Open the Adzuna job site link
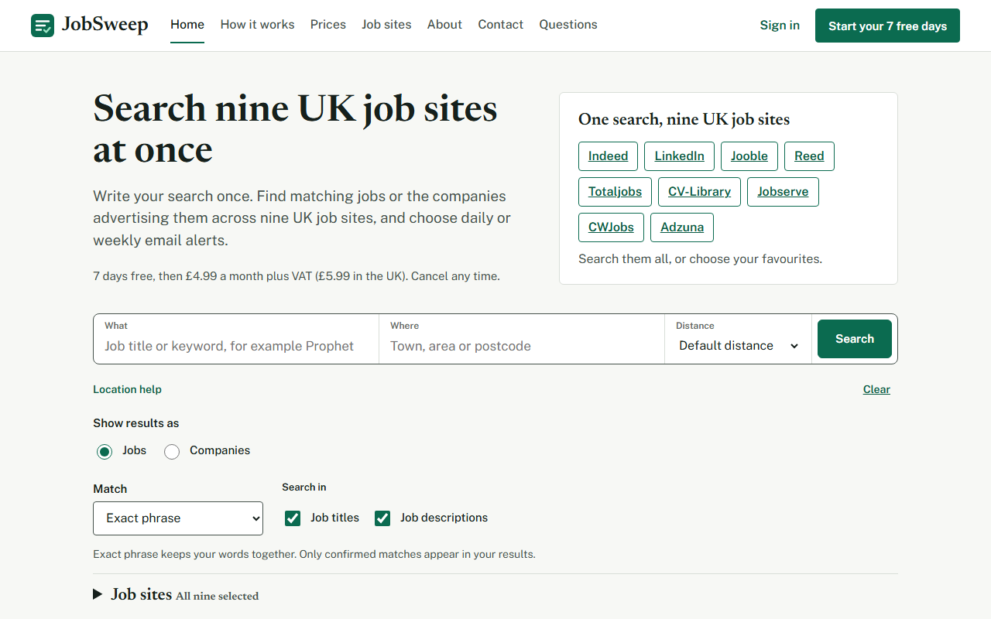The height and width of the screenshot is (619, 991). [x=682, y=227]
